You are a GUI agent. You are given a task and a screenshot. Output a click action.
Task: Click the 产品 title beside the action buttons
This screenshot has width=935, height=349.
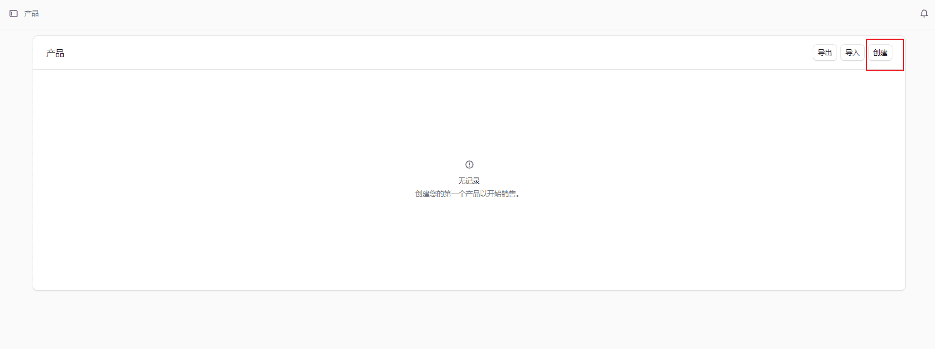point(55,53)
